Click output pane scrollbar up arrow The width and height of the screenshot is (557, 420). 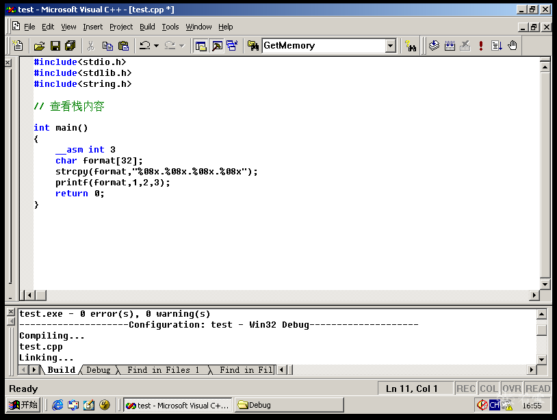(541, 314)
